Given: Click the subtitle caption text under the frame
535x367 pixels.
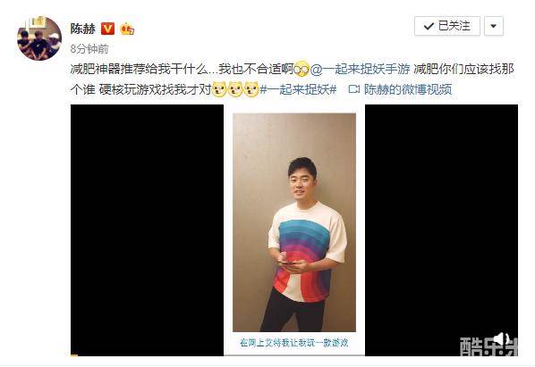Looking at the screenshot, I should click(294, 343).
